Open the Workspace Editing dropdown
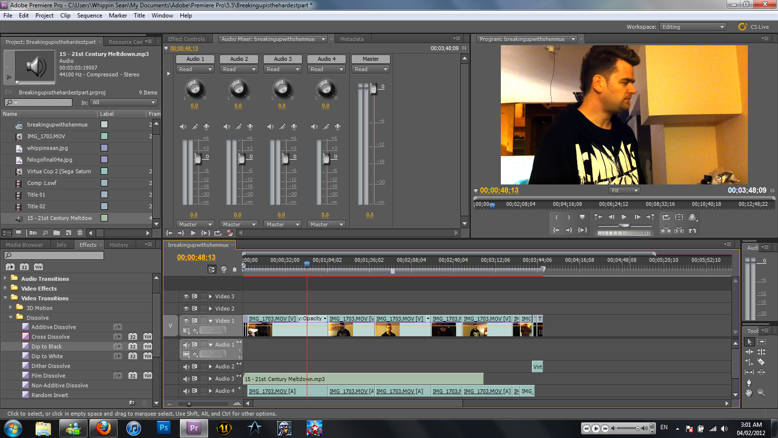This screenshot has width=778, height=438. point(693,27)
